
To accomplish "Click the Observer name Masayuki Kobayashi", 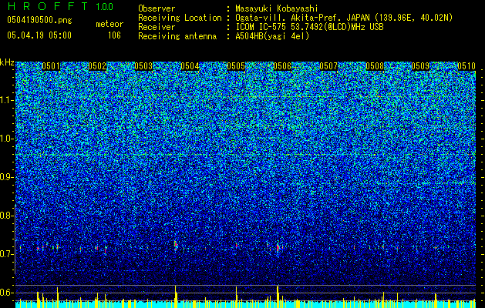I will (277, 8).
